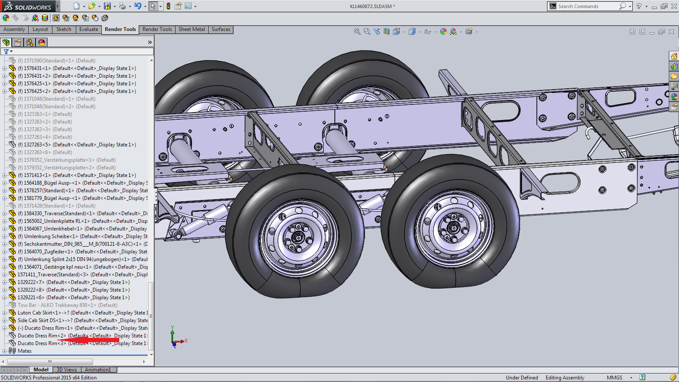Image resolution: width=679 pixels, height=382 pixels.
Task: Click the Zoom to Fit icon
Action: (x=357, y=32)
